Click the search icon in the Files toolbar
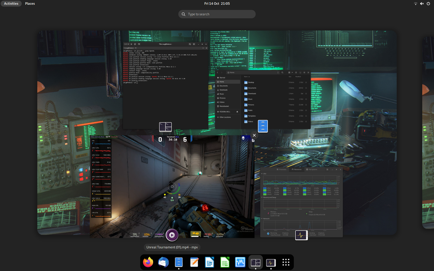 tap(282, 72)
